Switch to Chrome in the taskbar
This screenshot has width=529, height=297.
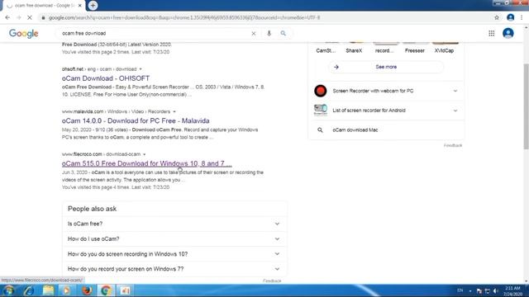106,290
